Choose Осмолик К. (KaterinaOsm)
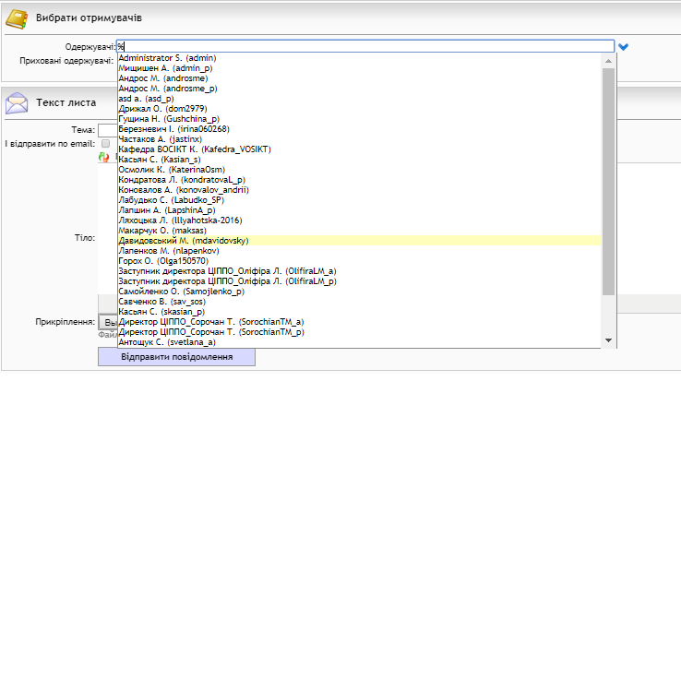 coord(359,170)
